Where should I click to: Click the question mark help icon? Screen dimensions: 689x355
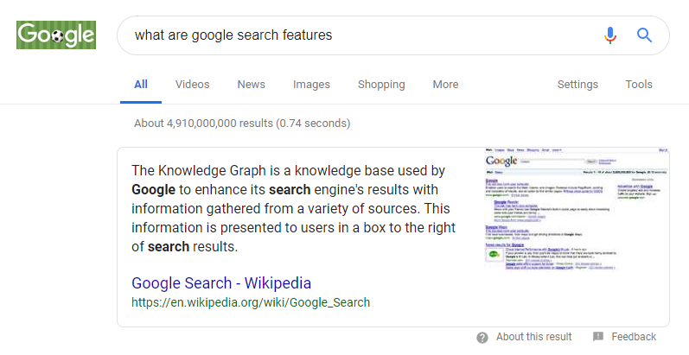[482, 338]
